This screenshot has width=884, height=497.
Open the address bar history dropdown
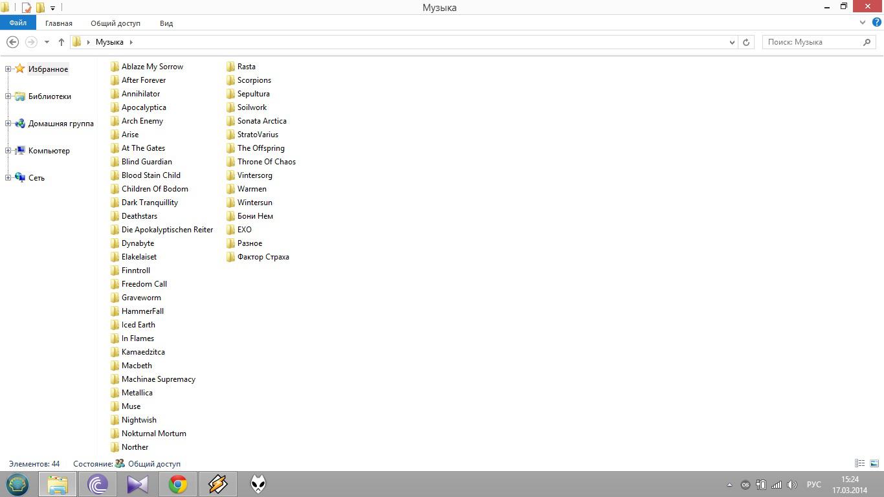732,42
